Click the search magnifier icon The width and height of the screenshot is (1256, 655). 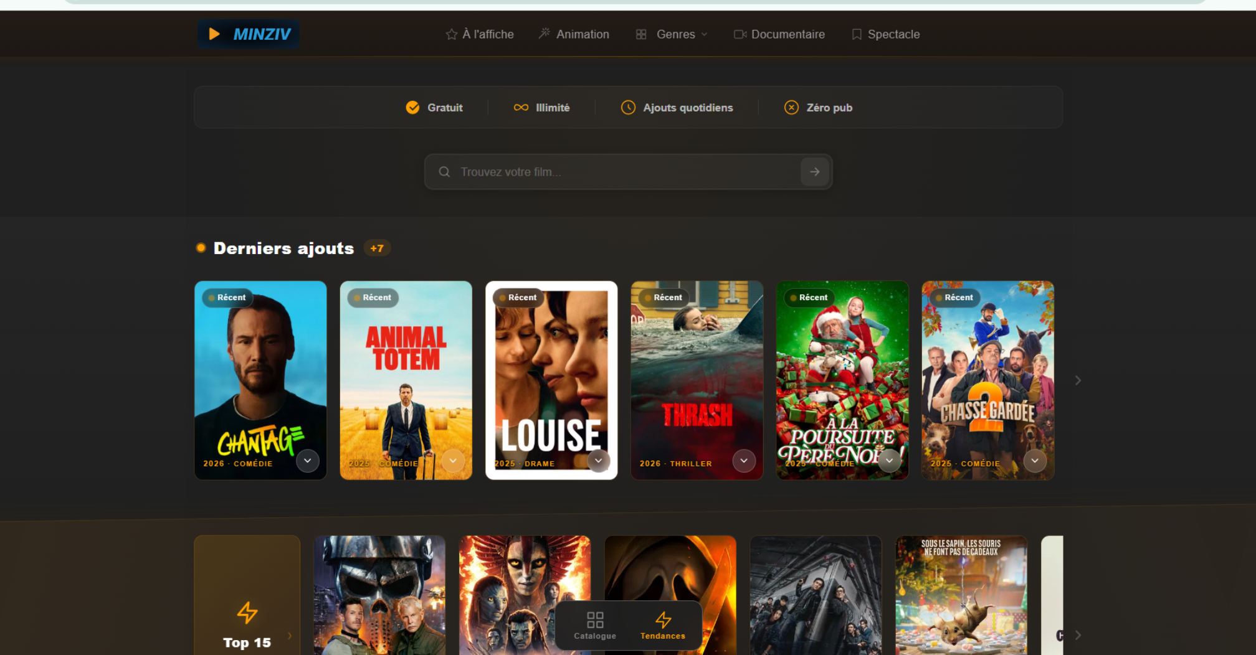pos(444,172)
